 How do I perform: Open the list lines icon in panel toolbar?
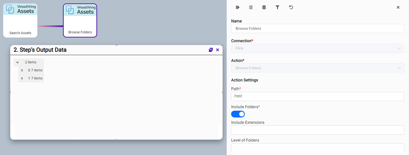[x=251, y=7]
